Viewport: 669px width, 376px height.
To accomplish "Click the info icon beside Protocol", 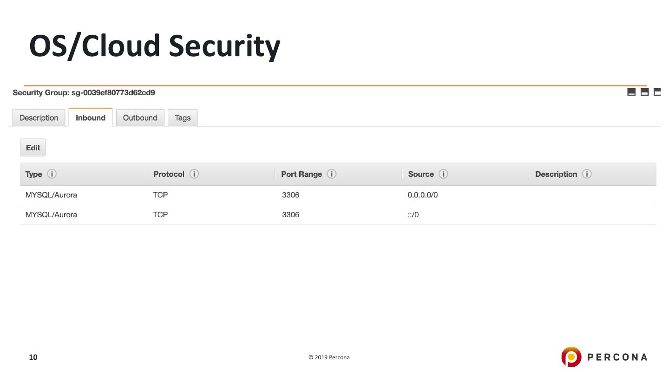I will (x=194, y=174).
